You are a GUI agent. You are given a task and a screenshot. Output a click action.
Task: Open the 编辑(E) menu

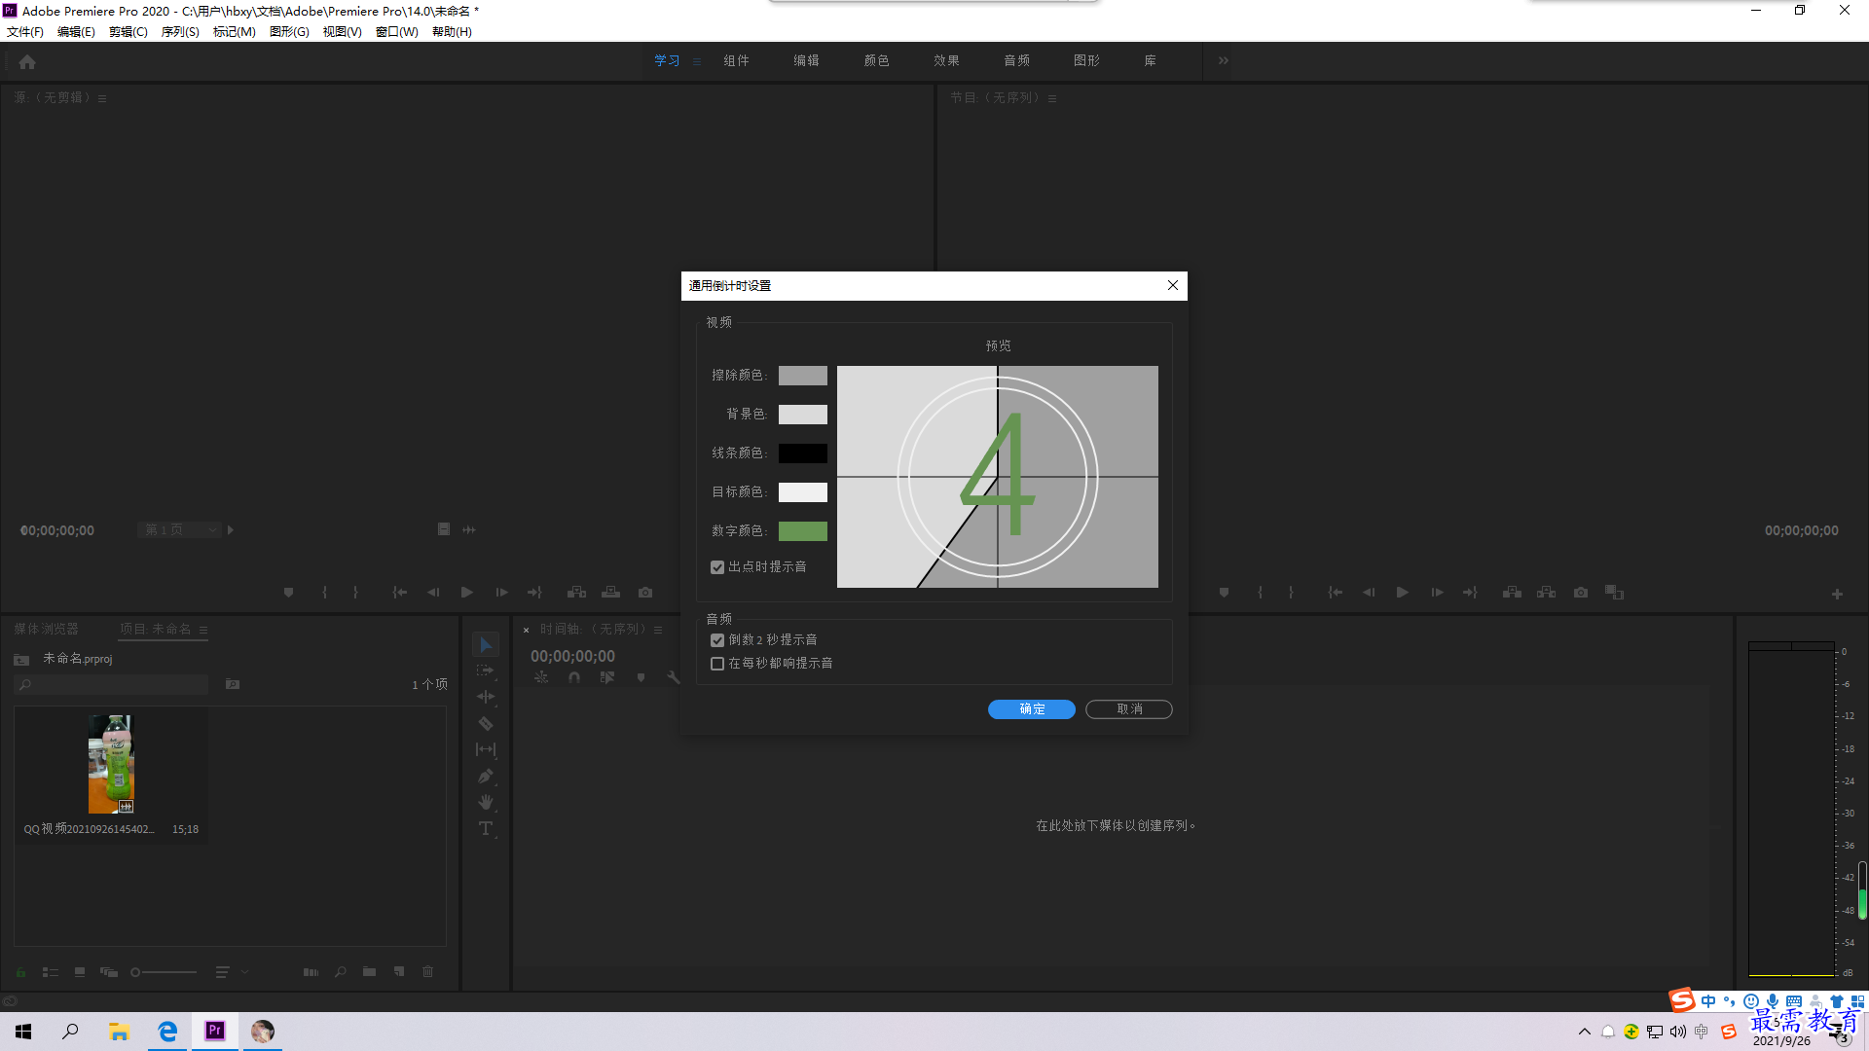[x=76, y=32]
